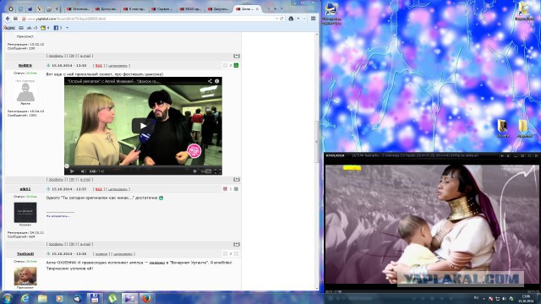Click the share icon on the embedded video
The image size is (541, 304).
click(210, 81)
